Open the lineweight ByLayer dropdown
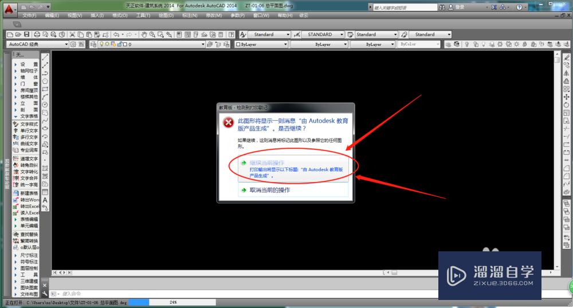 (x=373, y=44)
